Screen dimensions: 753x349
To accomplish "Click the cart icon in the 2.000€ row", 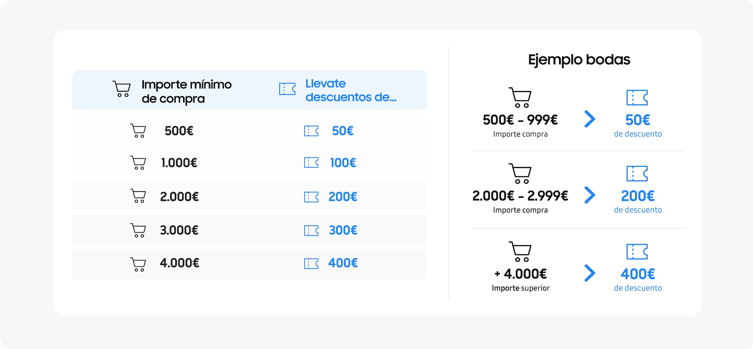I will (138, 196).
